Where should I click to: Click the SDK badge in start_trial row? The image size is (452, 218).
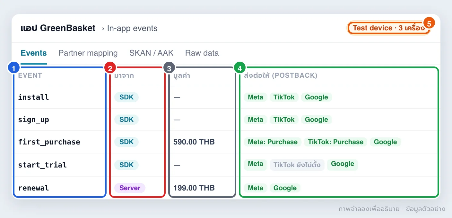[x=126, y=165]
